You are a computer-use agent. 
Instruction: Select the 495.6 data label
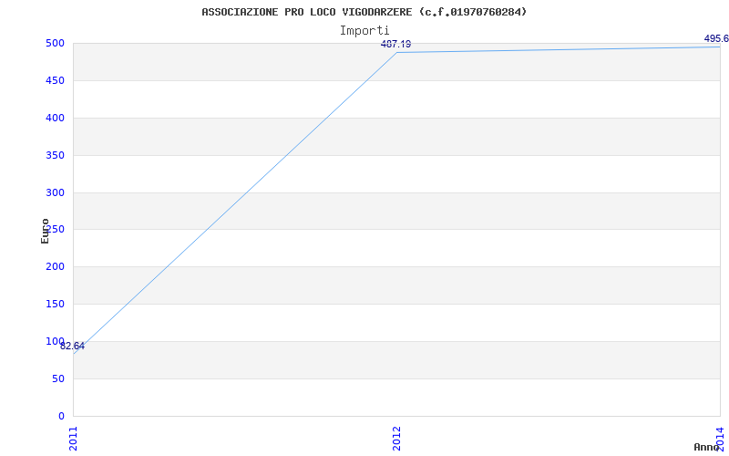(716, 38)
